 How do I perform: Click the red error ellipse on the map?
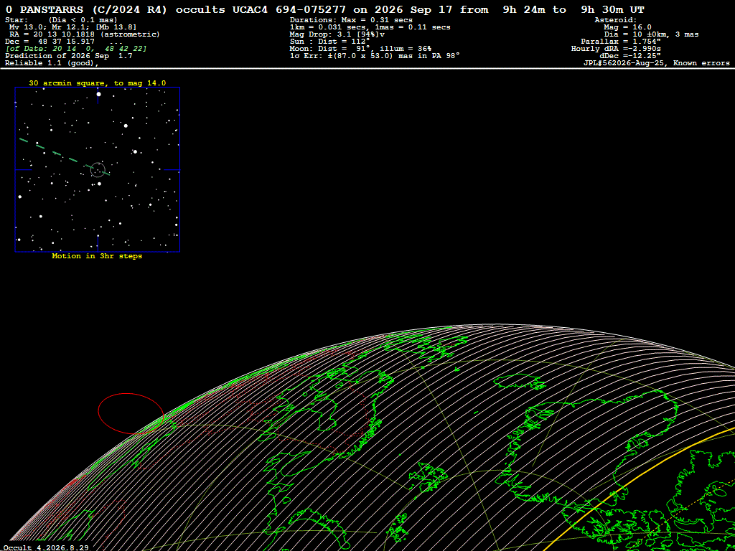[x=131, y=413]
